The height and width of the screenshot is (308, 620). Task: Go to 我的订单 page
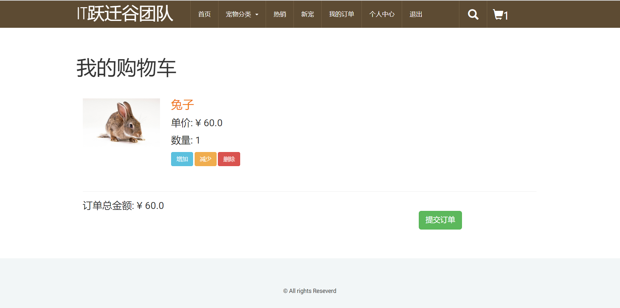coord(342,14)
